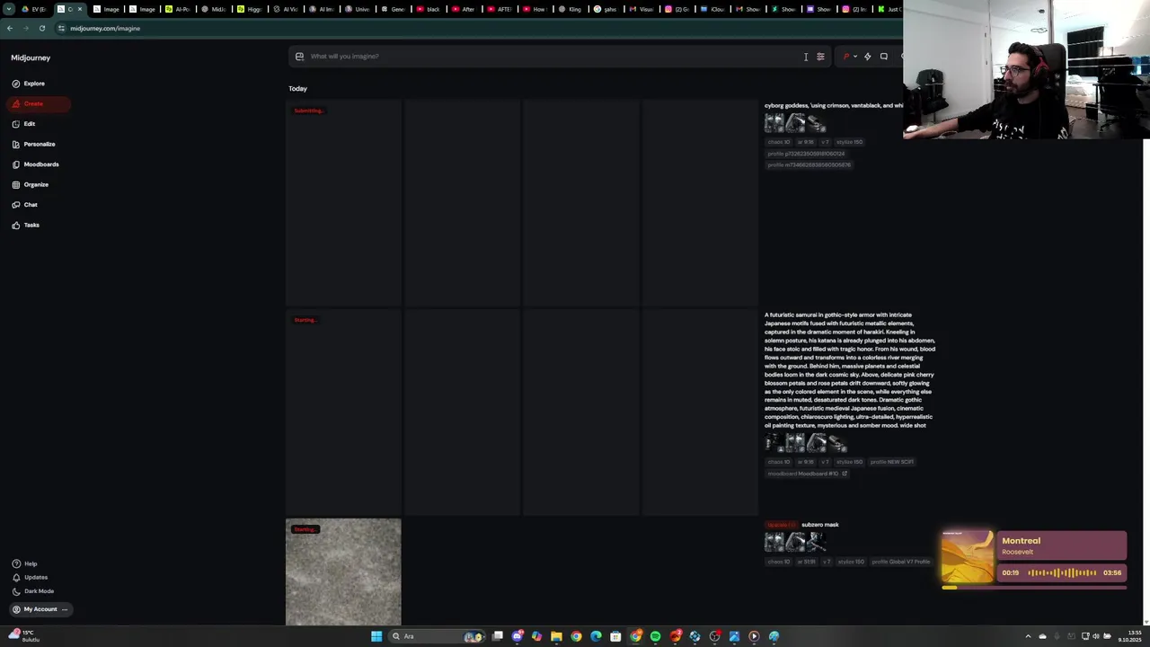Select first reference thumbnail under cyborg goddess prompt

click(774, 123)
